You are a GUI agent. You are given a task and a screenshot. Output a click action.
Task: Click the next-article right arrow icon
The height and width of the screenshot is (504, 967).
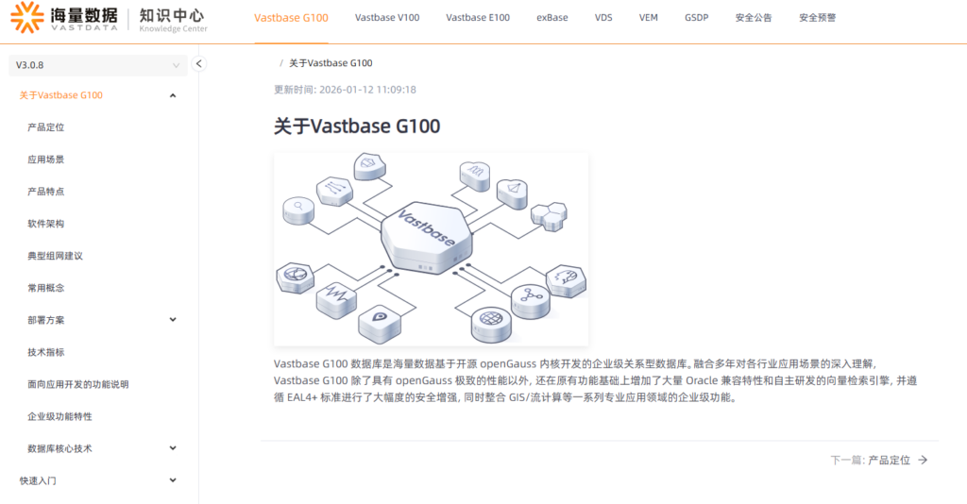click(923, 460)
